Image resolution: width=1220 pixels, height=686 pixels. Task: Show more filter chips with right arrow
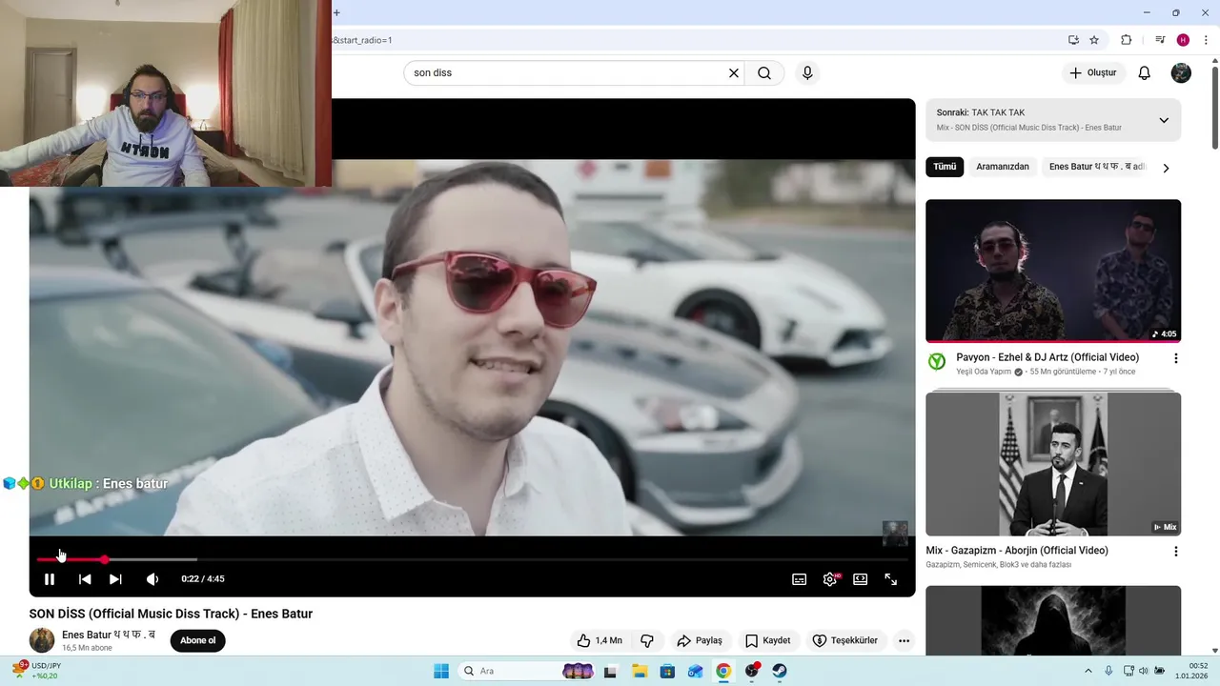pyautogui.click(x=1166, y=168)
